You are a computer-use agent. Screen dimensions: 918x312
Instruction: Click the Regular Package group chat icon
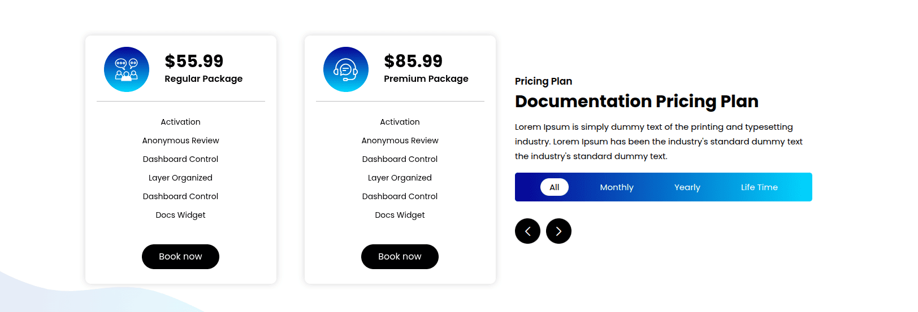[x=127, y=69]
